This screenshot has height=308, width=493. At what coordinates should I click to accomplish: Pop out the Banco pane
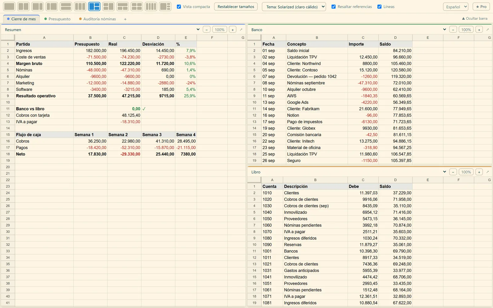(487, 30)
